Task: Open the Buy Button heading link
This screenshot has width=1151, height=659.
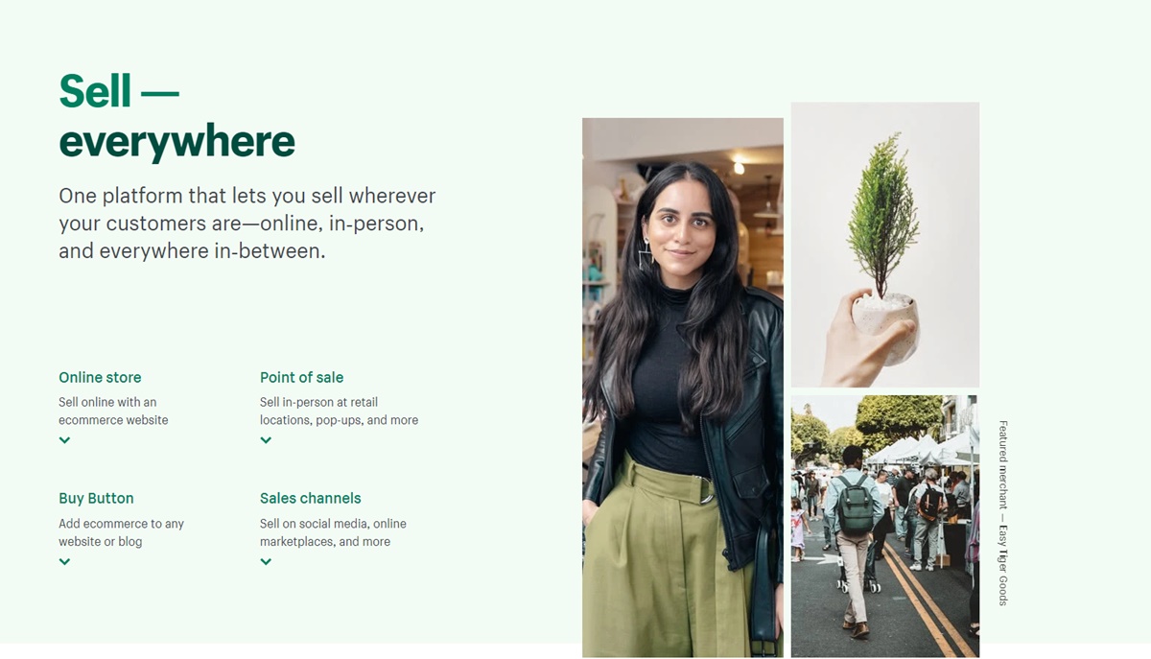Action: click(x=96, y=498)
